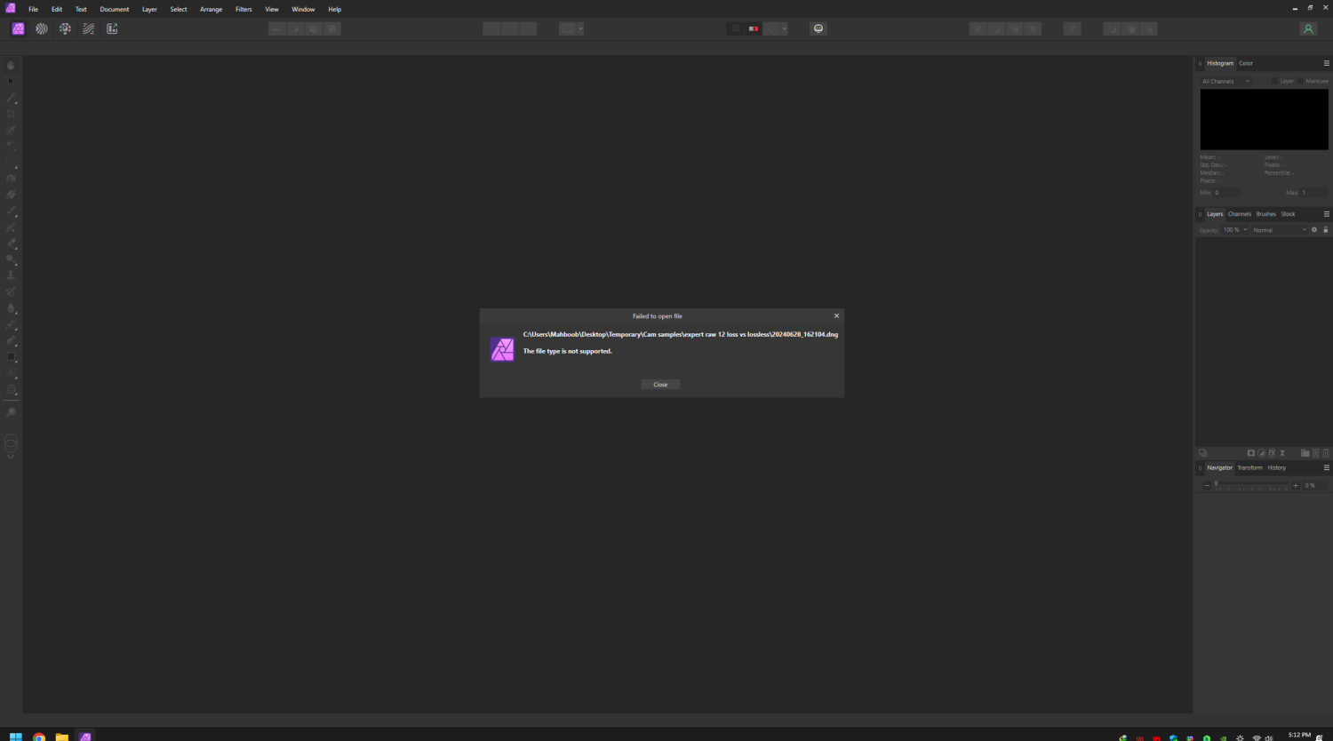Switch to the Liquify Persona
1333x741 pixels.
coord(42,28)
